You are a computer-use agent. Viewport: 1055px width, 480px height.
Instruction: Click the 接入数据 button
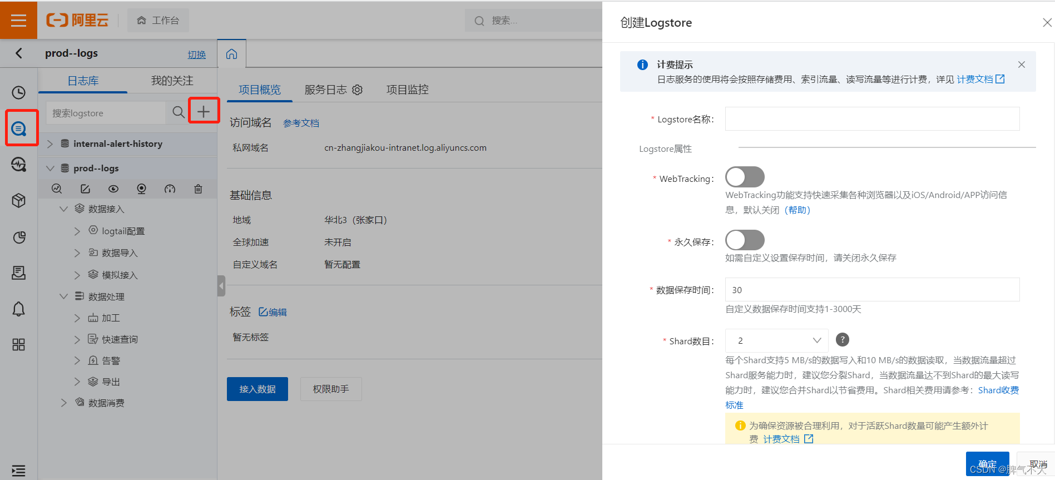coord(257,389)
